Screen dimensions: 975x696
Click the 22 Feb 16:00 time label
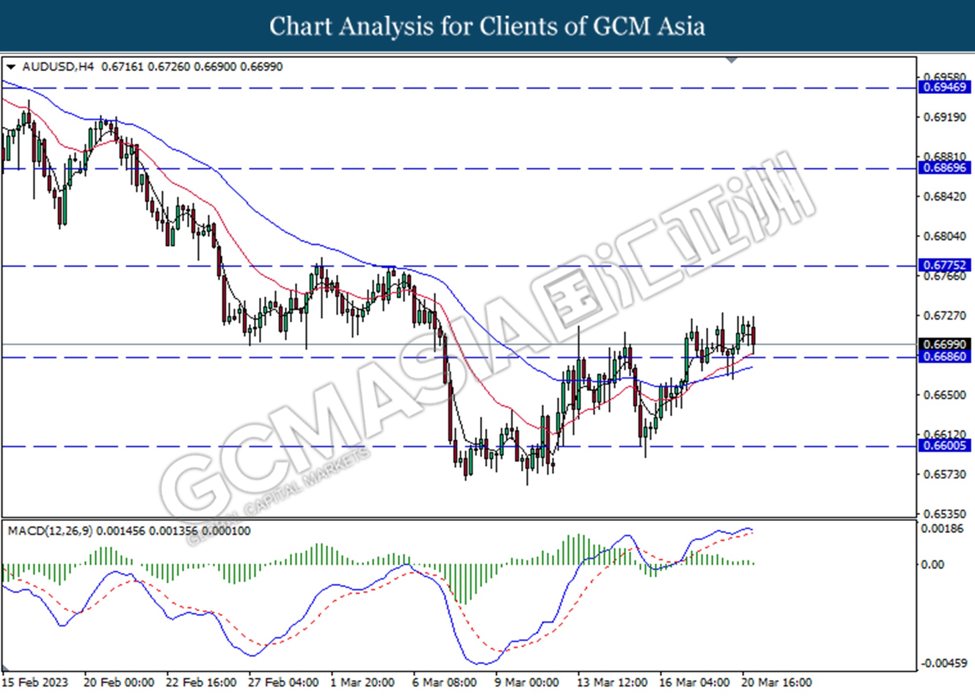(x=201, y=682)
